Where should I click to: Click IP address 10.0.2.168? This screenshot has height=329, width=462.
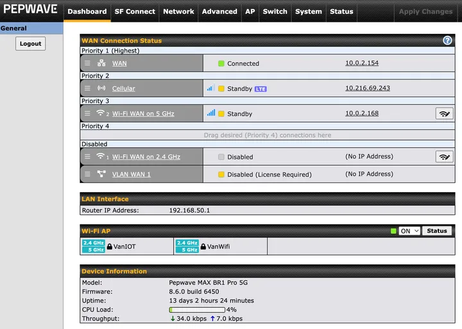[x=362, y=113]
